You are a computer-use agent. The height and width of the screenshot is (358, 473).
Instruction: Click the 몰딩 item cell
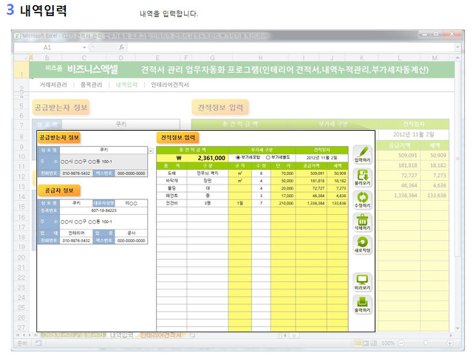pos(171,188)
